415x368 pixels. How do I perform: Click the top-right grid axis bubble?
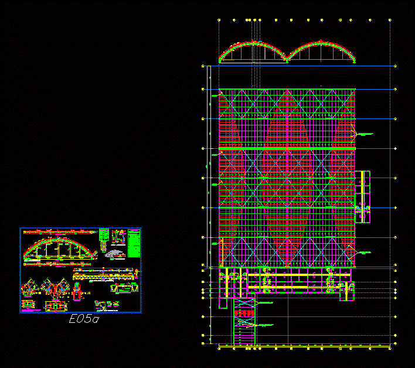pos(390,20)
